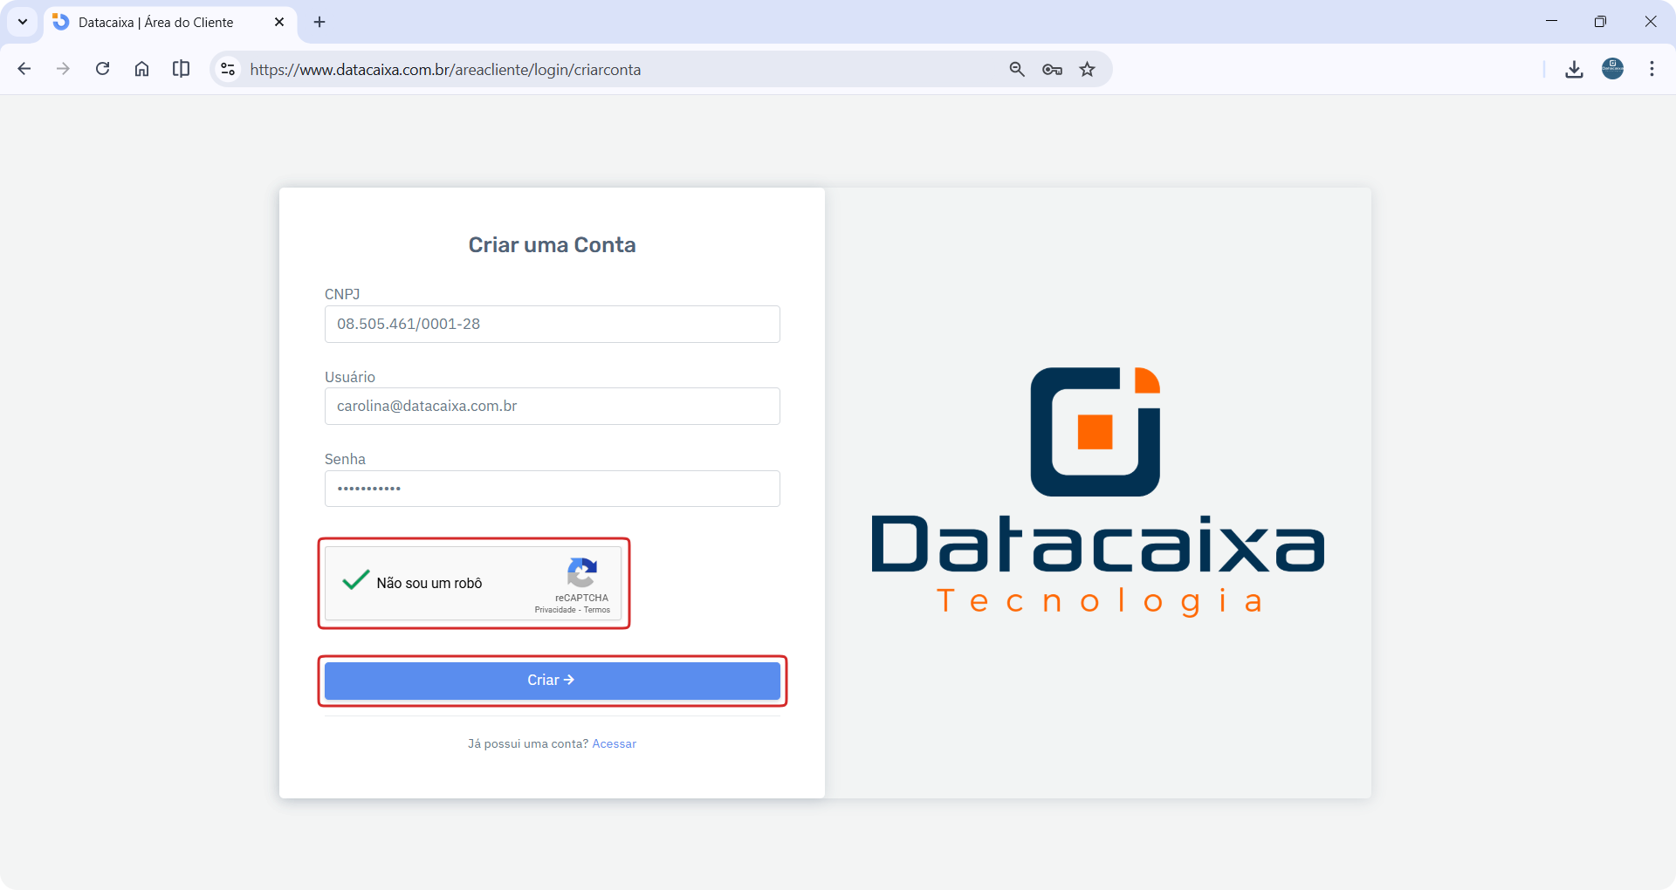Bookmark this page with the star icon
Image resolution: width=1676 pixels, height=890 pixels.
(x=1087, y=69)
